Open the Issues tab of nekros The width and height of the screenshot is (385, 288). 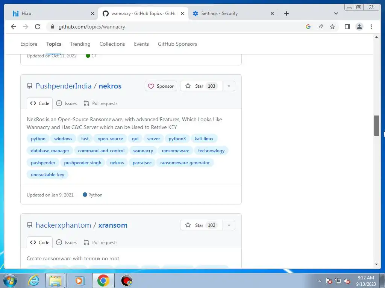coord(66,103)
